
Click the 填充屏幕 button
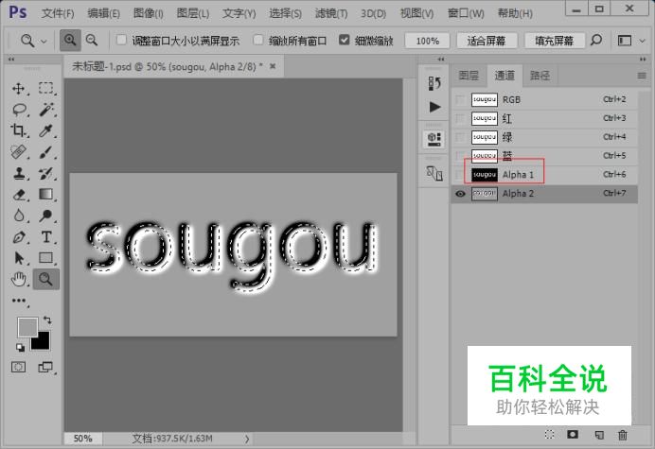[x=555, y=41]
